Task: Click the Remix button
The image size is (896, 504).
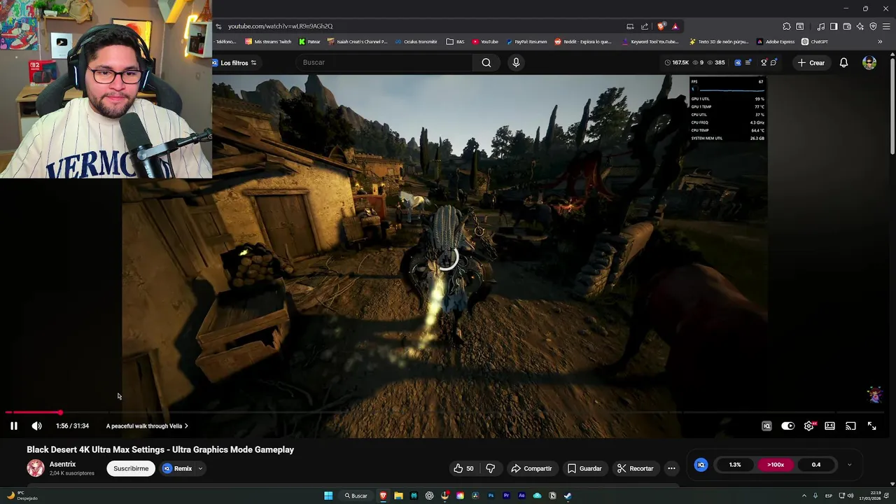Action: [x=178, y=468]
